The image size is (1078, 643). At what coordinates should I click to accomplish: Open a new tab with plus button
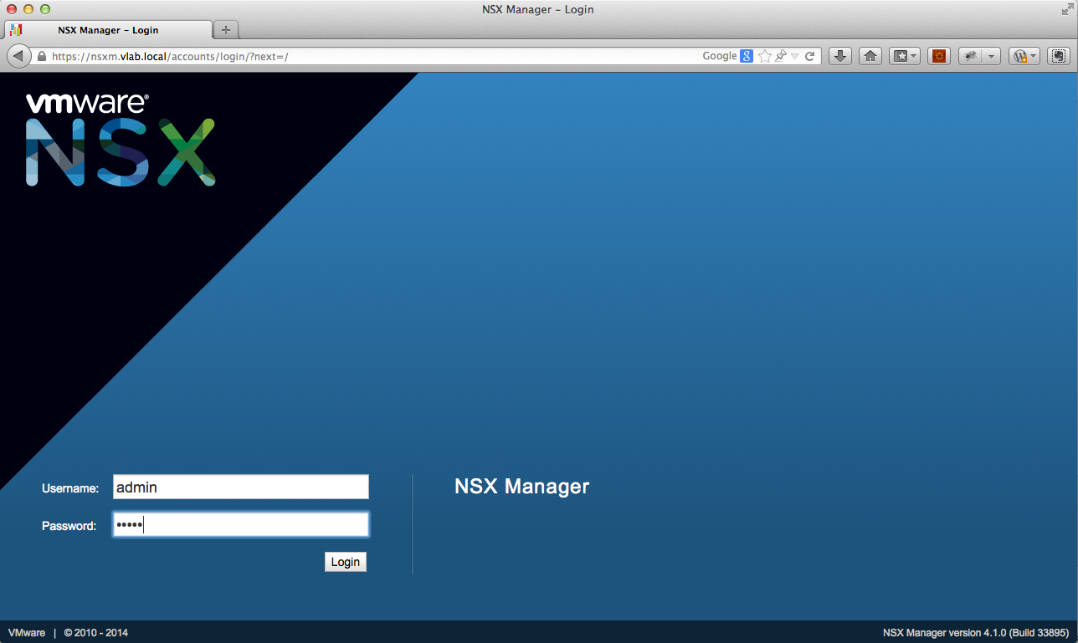[225, 30]
